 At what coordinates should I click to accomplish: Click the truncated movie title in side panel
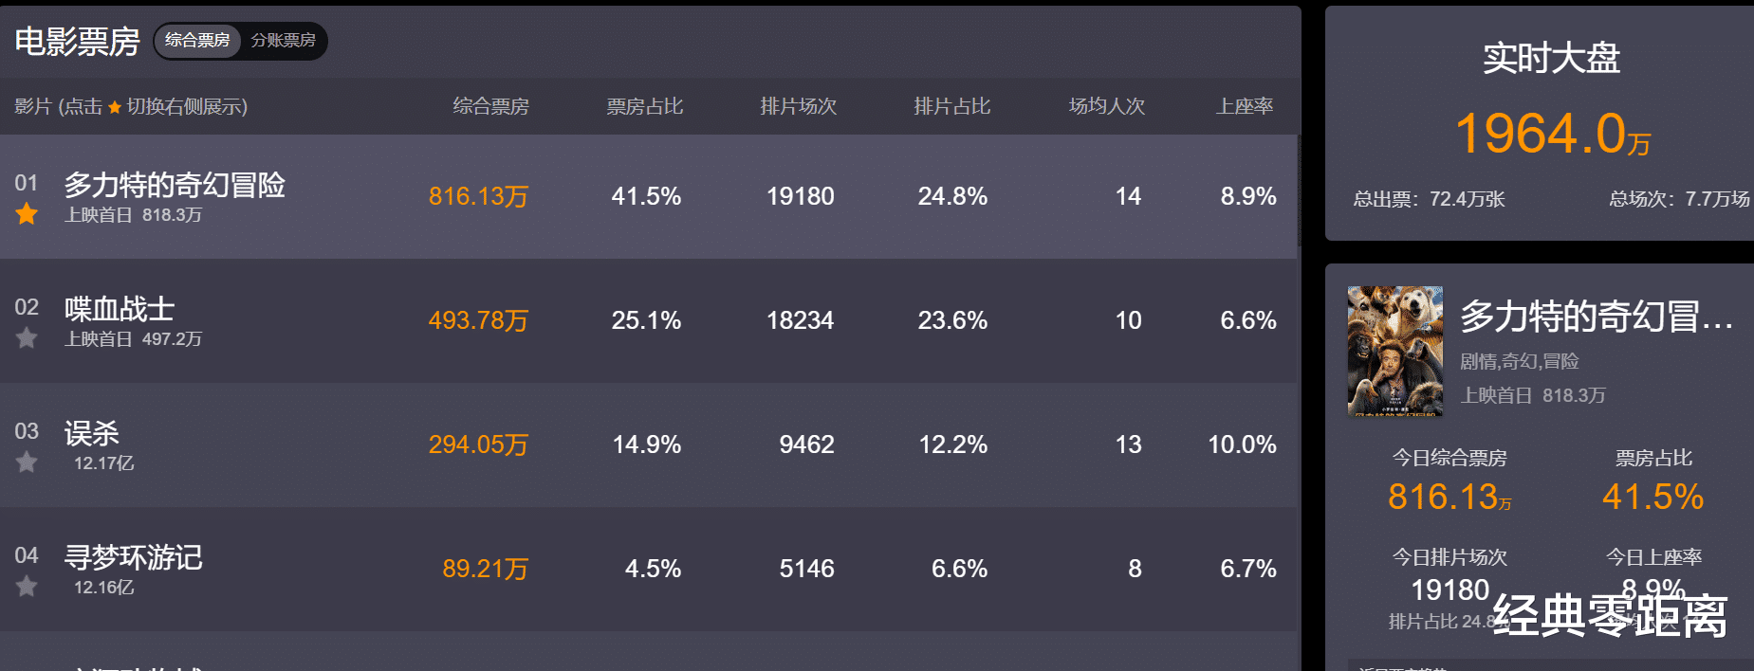[x=1597, y=317]
